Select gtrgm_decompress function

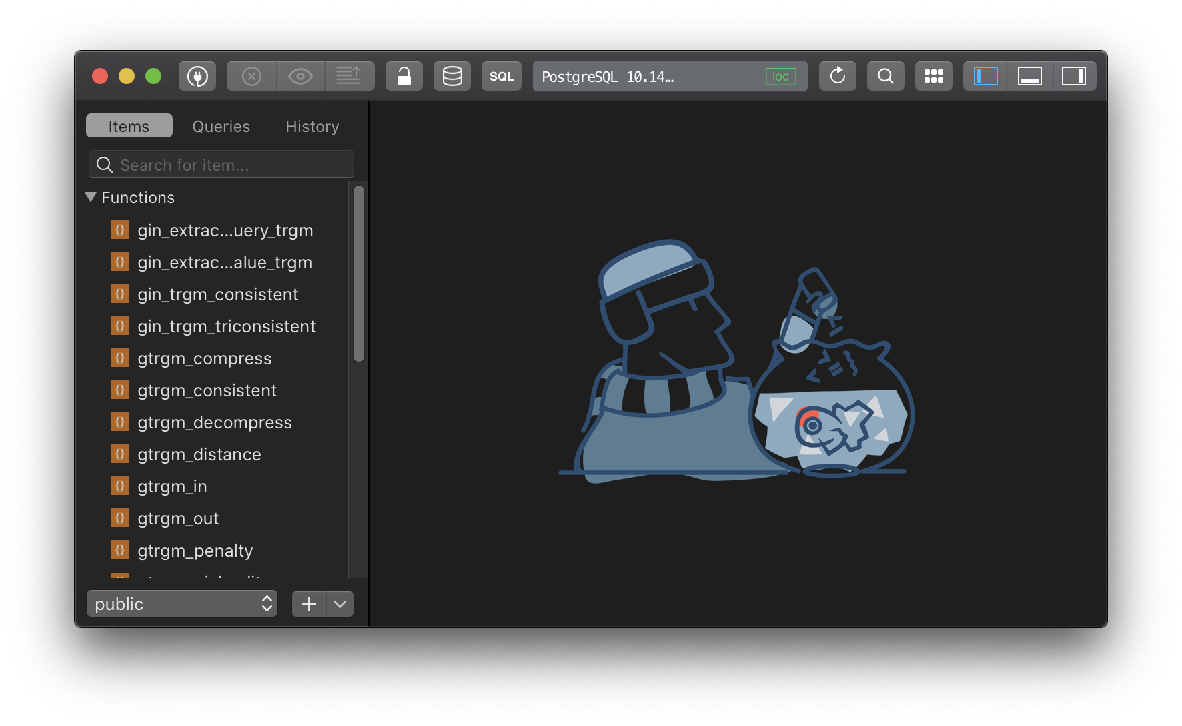click(213, 422)
